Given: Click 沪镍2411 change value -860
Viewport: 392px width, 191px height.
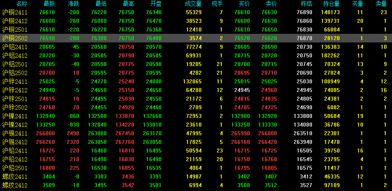Looking at the screenshot, I should click(x=73, y=116).
